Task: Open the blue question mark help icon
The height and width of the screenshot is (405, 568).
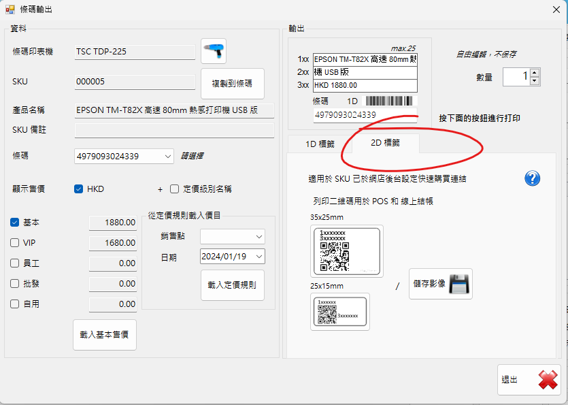Action: [x=532, y=178]
